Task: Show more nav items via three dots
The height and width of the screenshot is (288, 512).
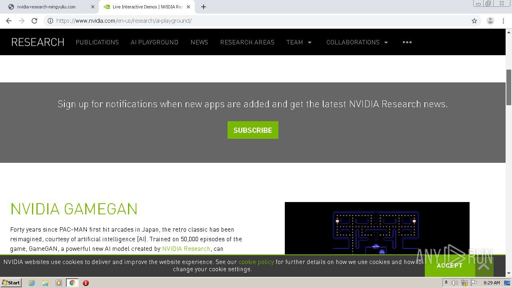Action: click(x=407, y=42)
